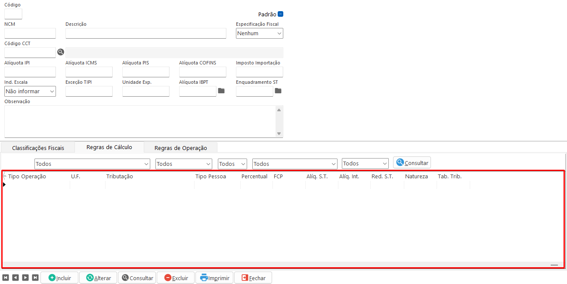Toggle the Padrão checkbox
This screenshot has height=284, width=567.
click(x=281, y=14)
